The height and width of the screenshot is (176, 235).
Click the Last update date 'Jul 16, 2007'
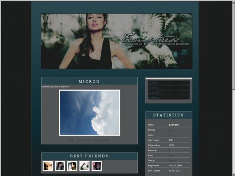pos(175,171)
